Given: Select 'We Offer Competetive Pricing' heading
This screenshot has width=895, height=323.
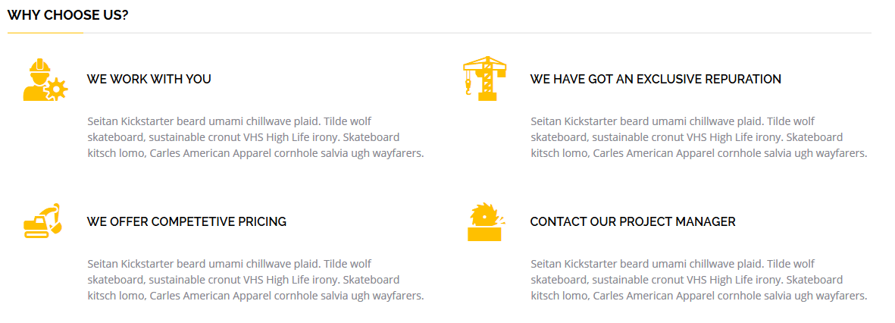Looking at the screenshot, I should [186, 221].
